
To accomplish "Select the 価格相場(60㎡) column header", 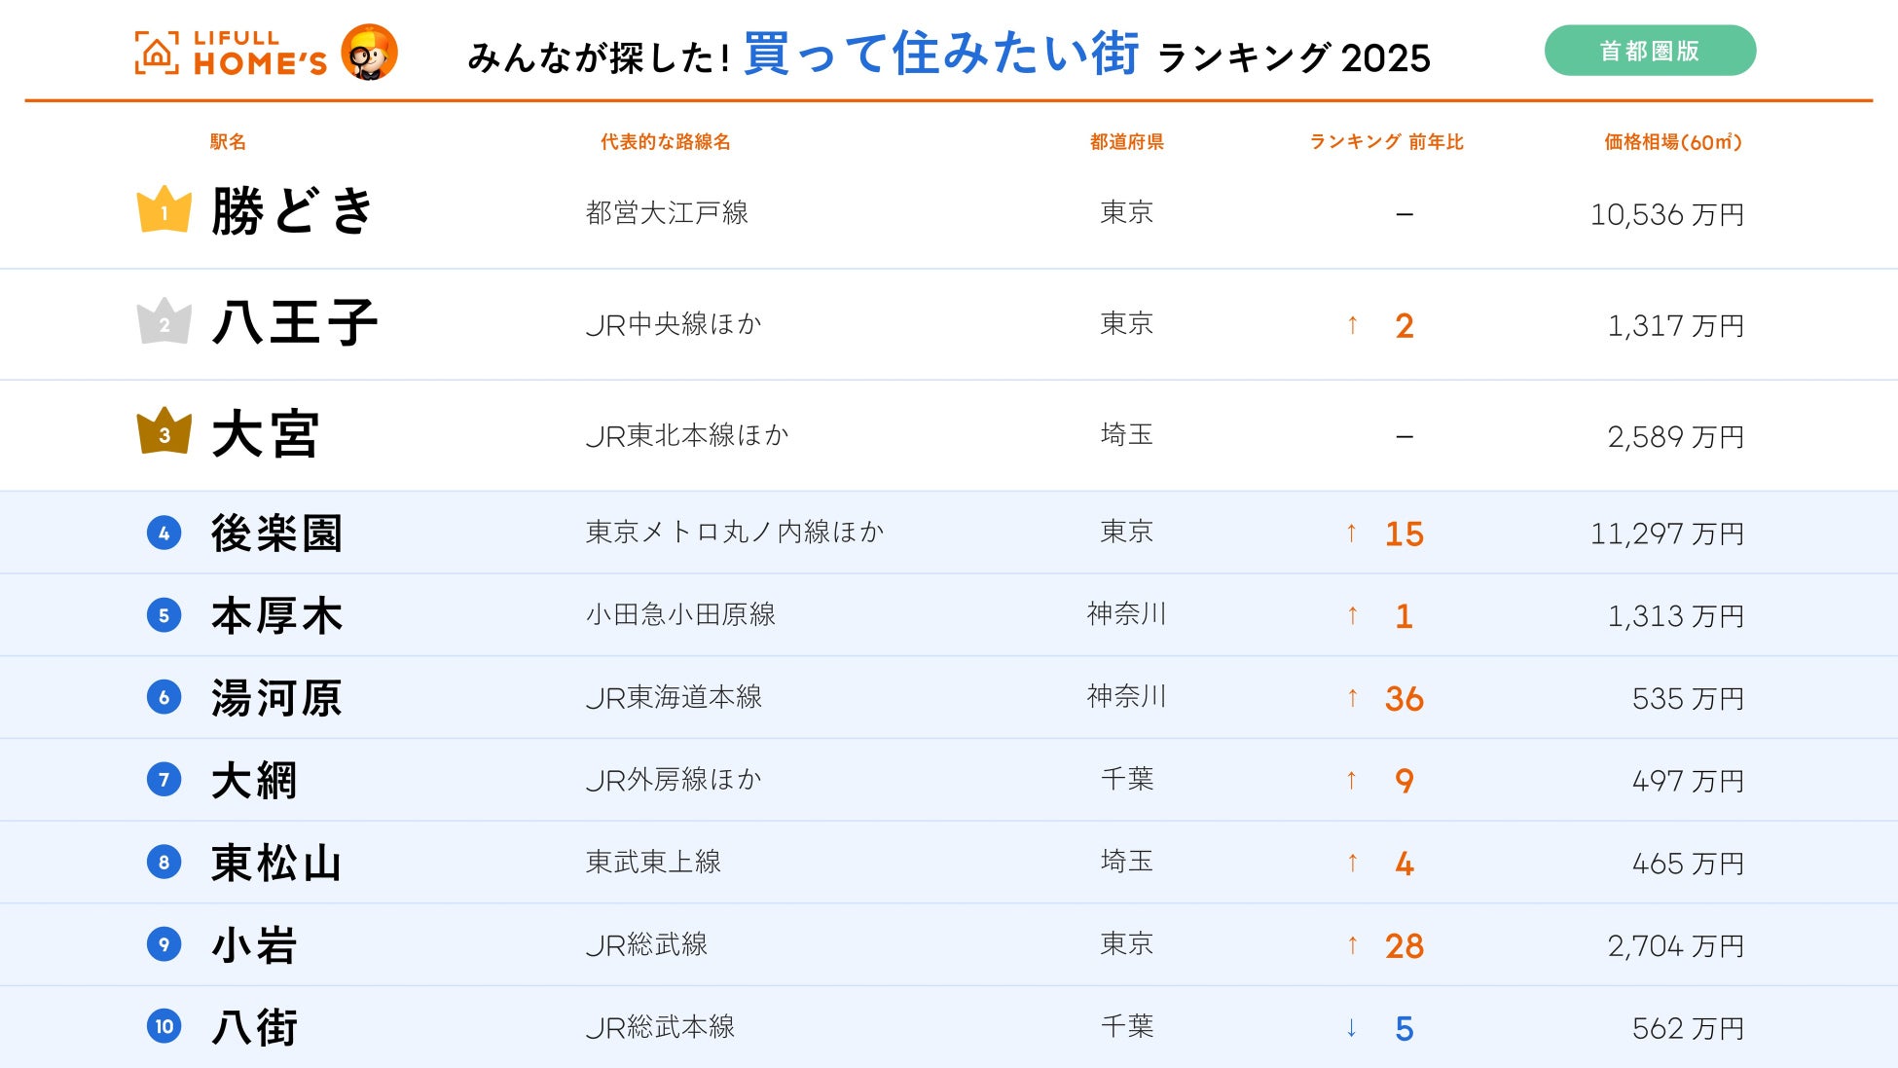I will click(x=1672, y=142).
